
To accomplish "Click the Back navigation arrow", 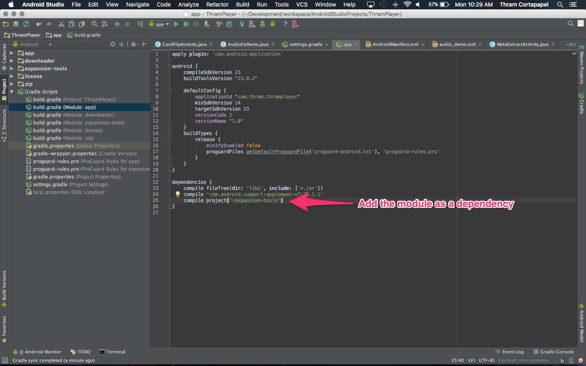I will (117, 24).
